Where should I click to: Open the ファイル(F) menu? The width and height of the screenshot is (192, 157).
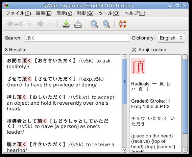(19, 13)
